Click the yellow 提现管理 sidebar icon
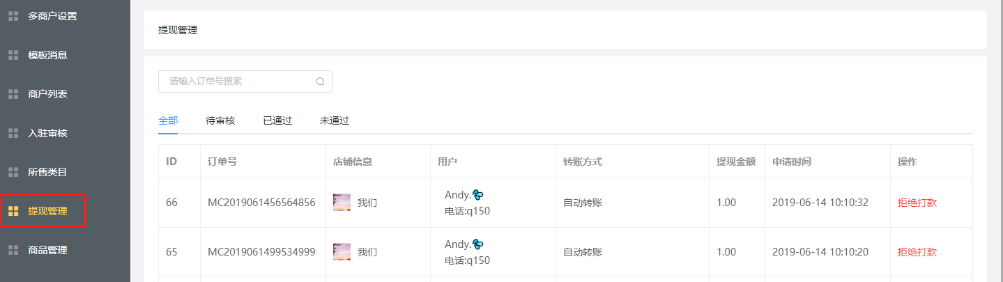Image resolution: width=1003 pixels, height=282 pixels. pos(13,211)
